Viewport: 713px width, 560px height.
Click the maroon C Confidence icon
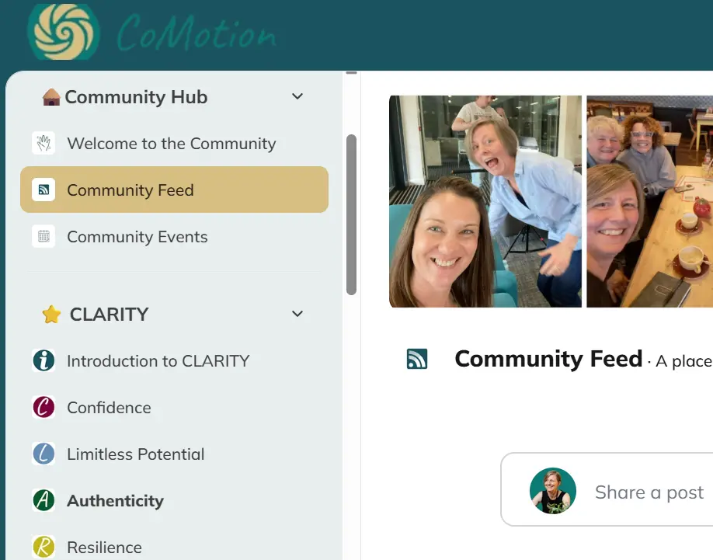coord(43,407)
